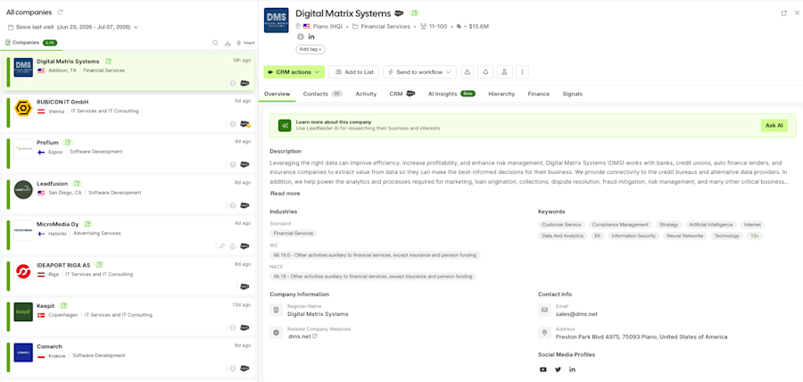Open company website via globe icon in header
803x382 pixels.
click(x=300, y=37)
